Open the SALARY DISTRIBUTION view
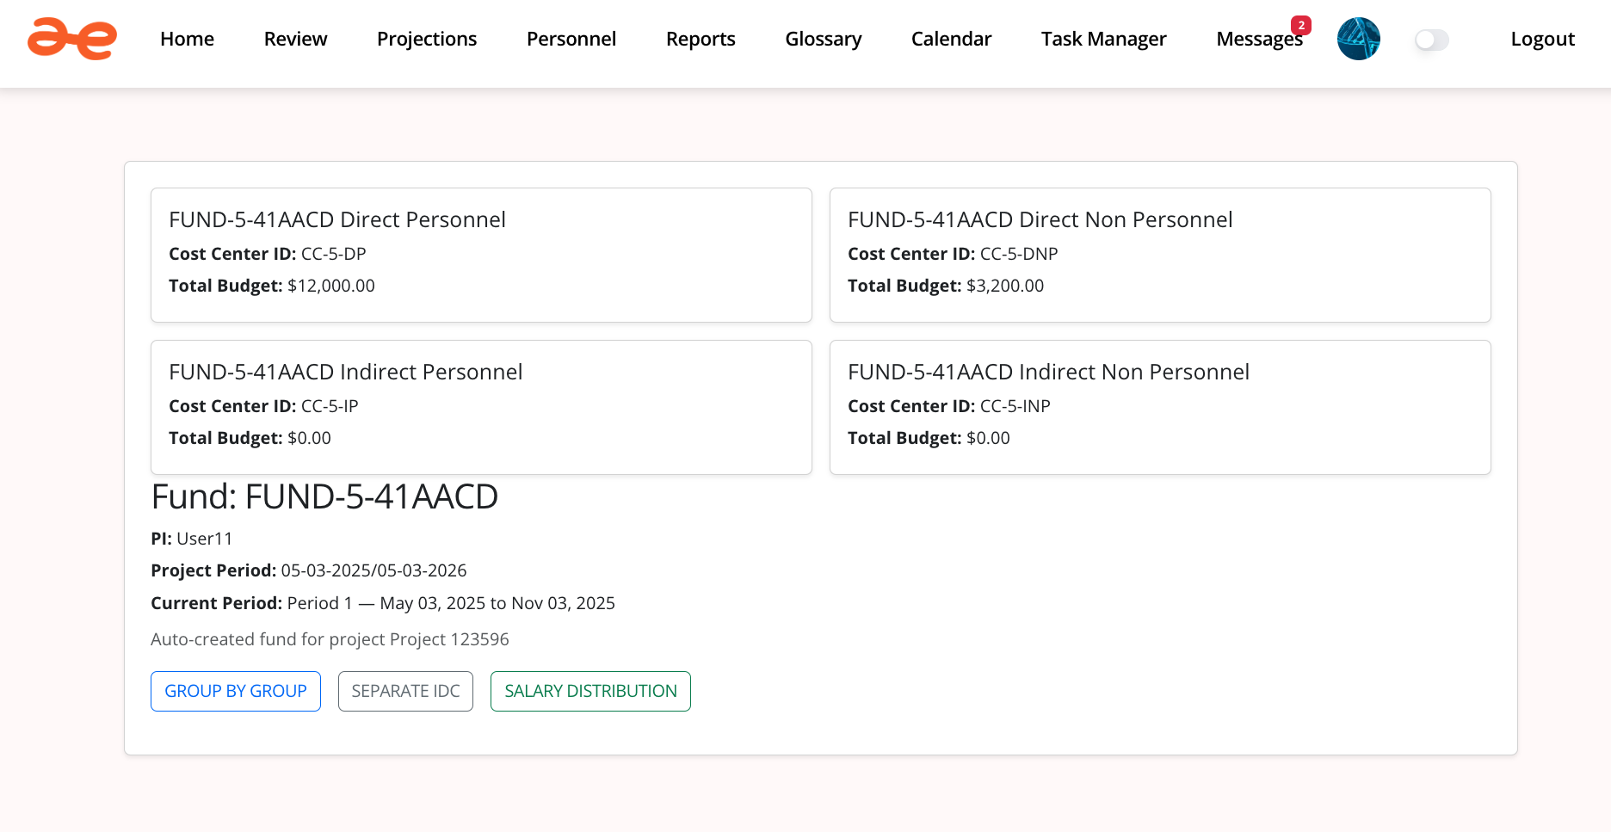 (x=590, y=691)
